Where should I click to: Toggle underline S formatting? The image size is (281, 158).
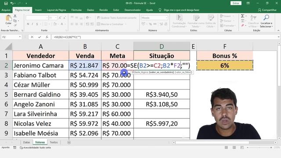pyautogui.click(x=37, y=24)
